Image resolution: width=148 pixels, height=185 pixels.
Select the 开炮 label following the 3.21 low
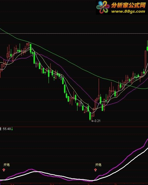(98, 165)
